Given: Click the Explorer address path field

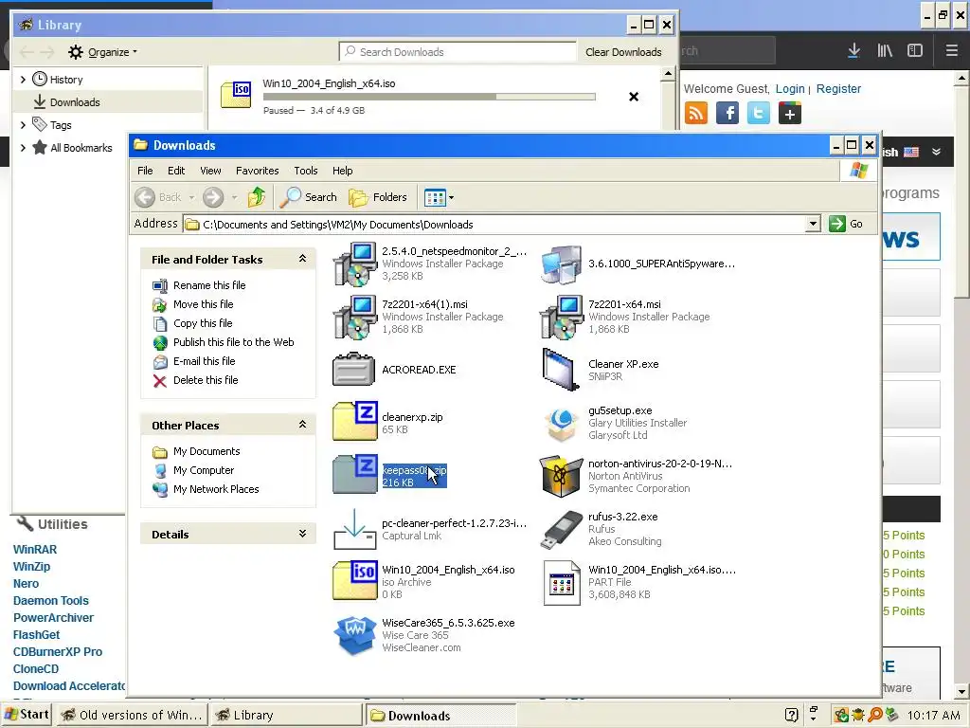Looking at the screenshot, I should (494, 224).
